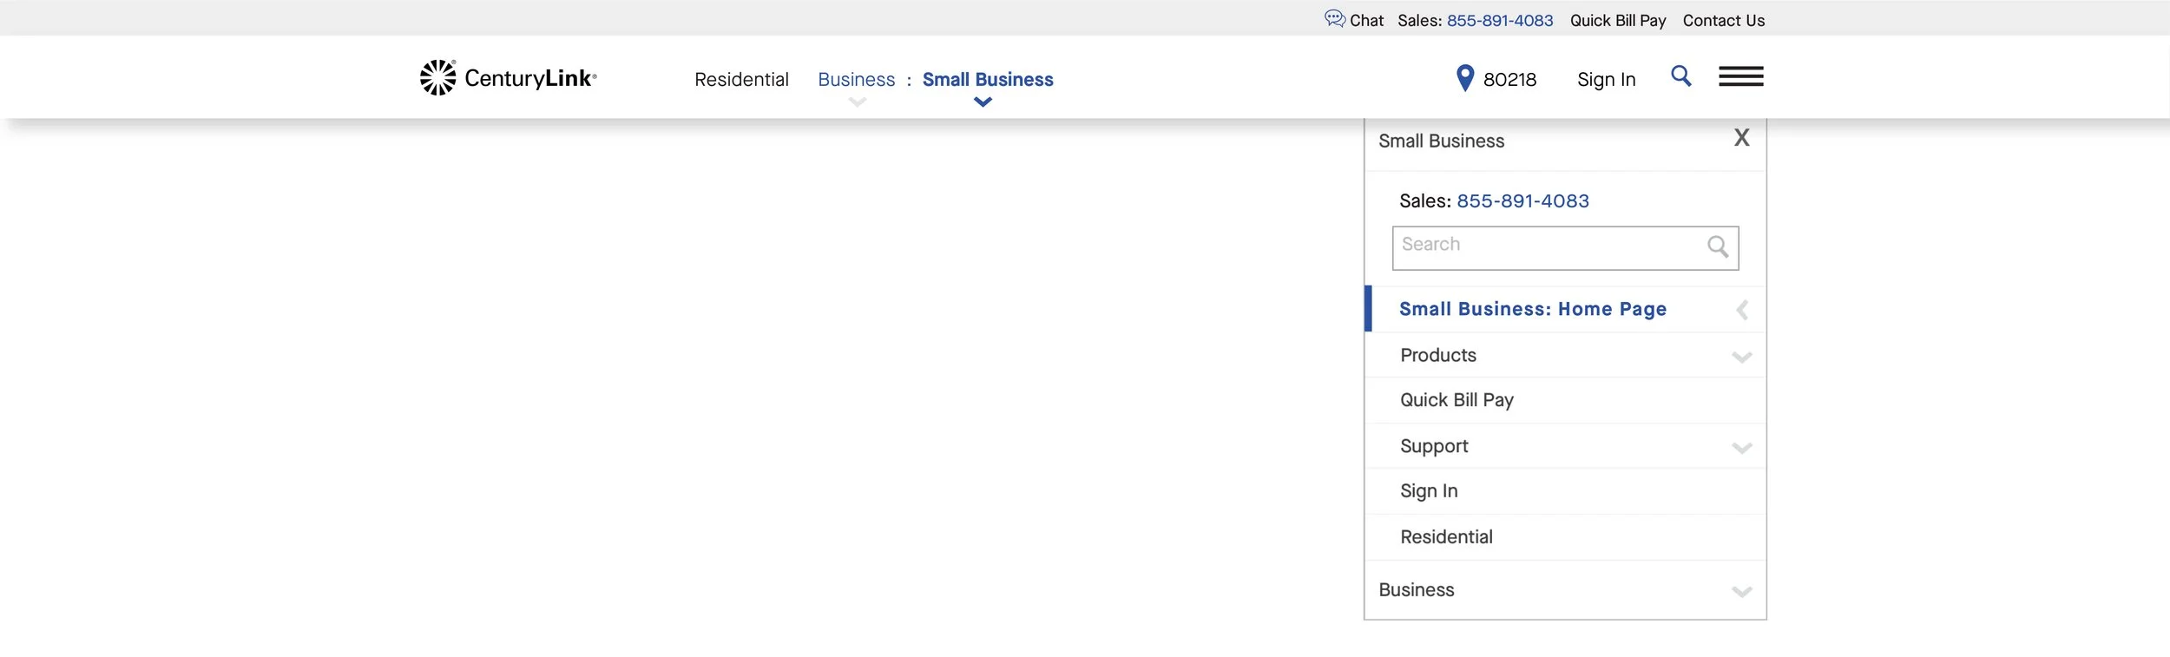Open Business section in the side panel
This screenshot has width=2170, height=657.
pyautogui.click(x=1565, y=590)
